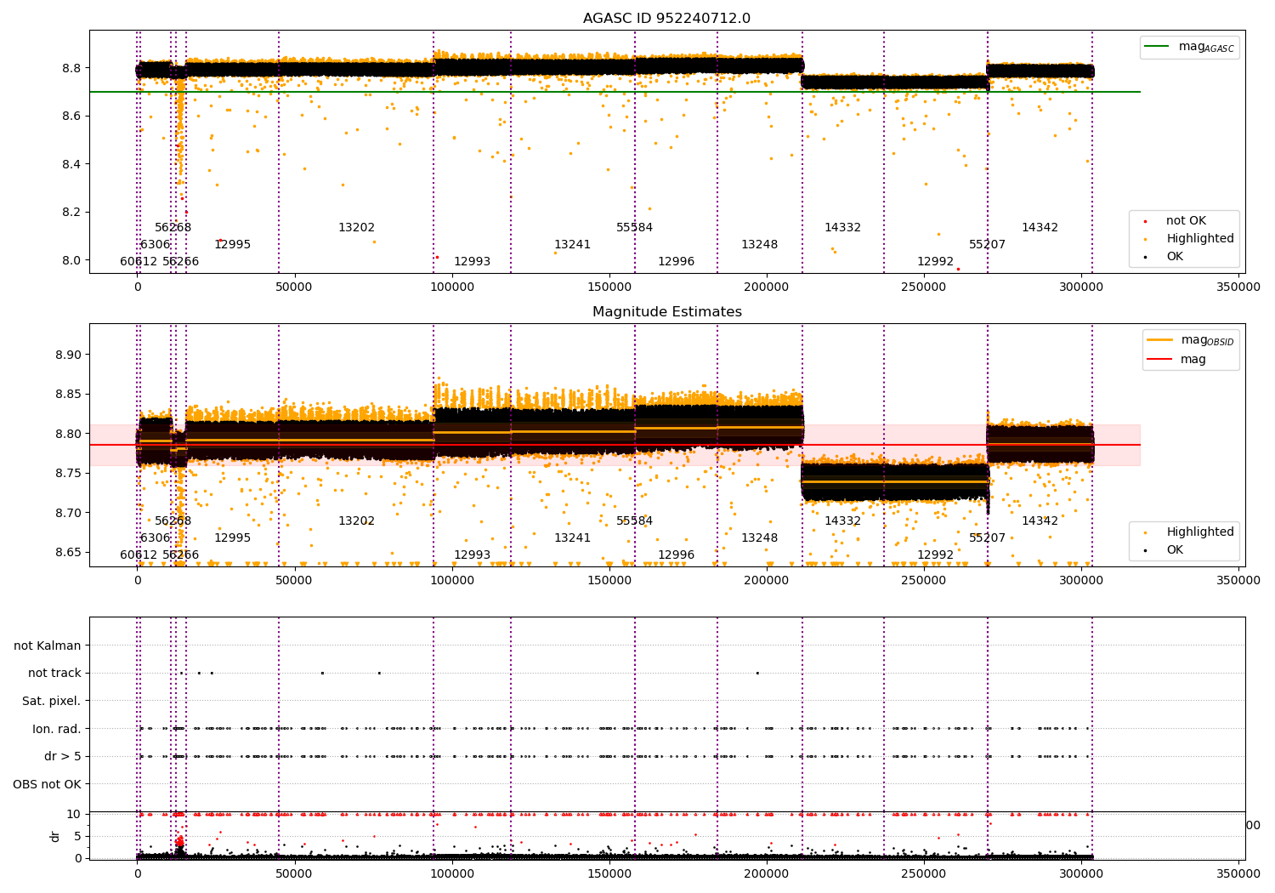1275x893 pixels.
Task: Click obsid label 12993 in the AGASC ID plot
Action: click(473, 262)
